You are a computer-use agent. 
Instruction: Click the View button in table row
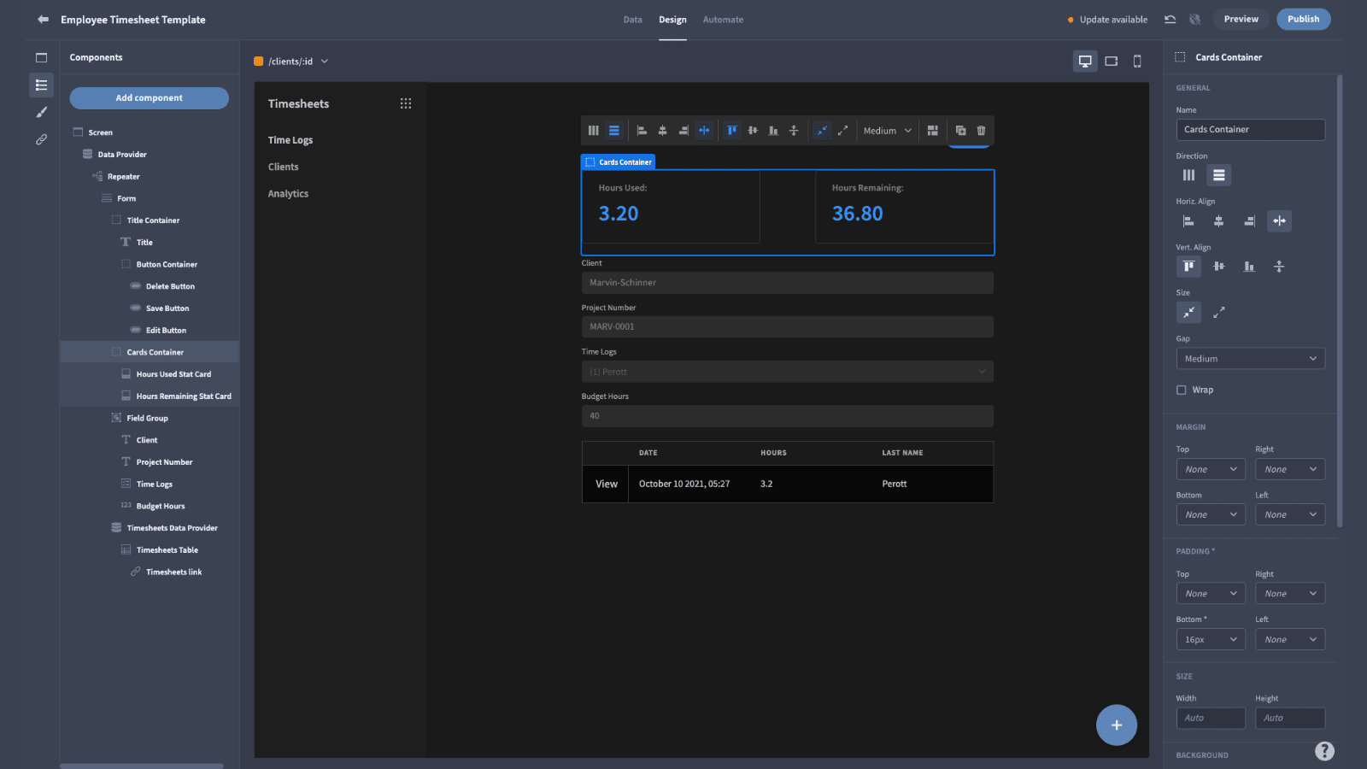tap(606, 484)
